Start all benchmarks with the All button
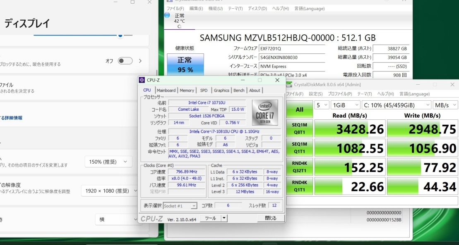The width and height of the screenshot is (459, 245). [x=299, y=109]
